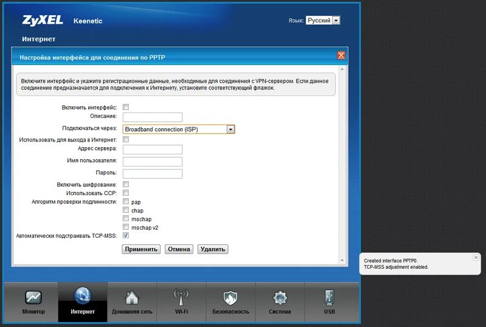Screen dimensions: 486x327
Task: Click the Применить button
Action: [141, 249]
